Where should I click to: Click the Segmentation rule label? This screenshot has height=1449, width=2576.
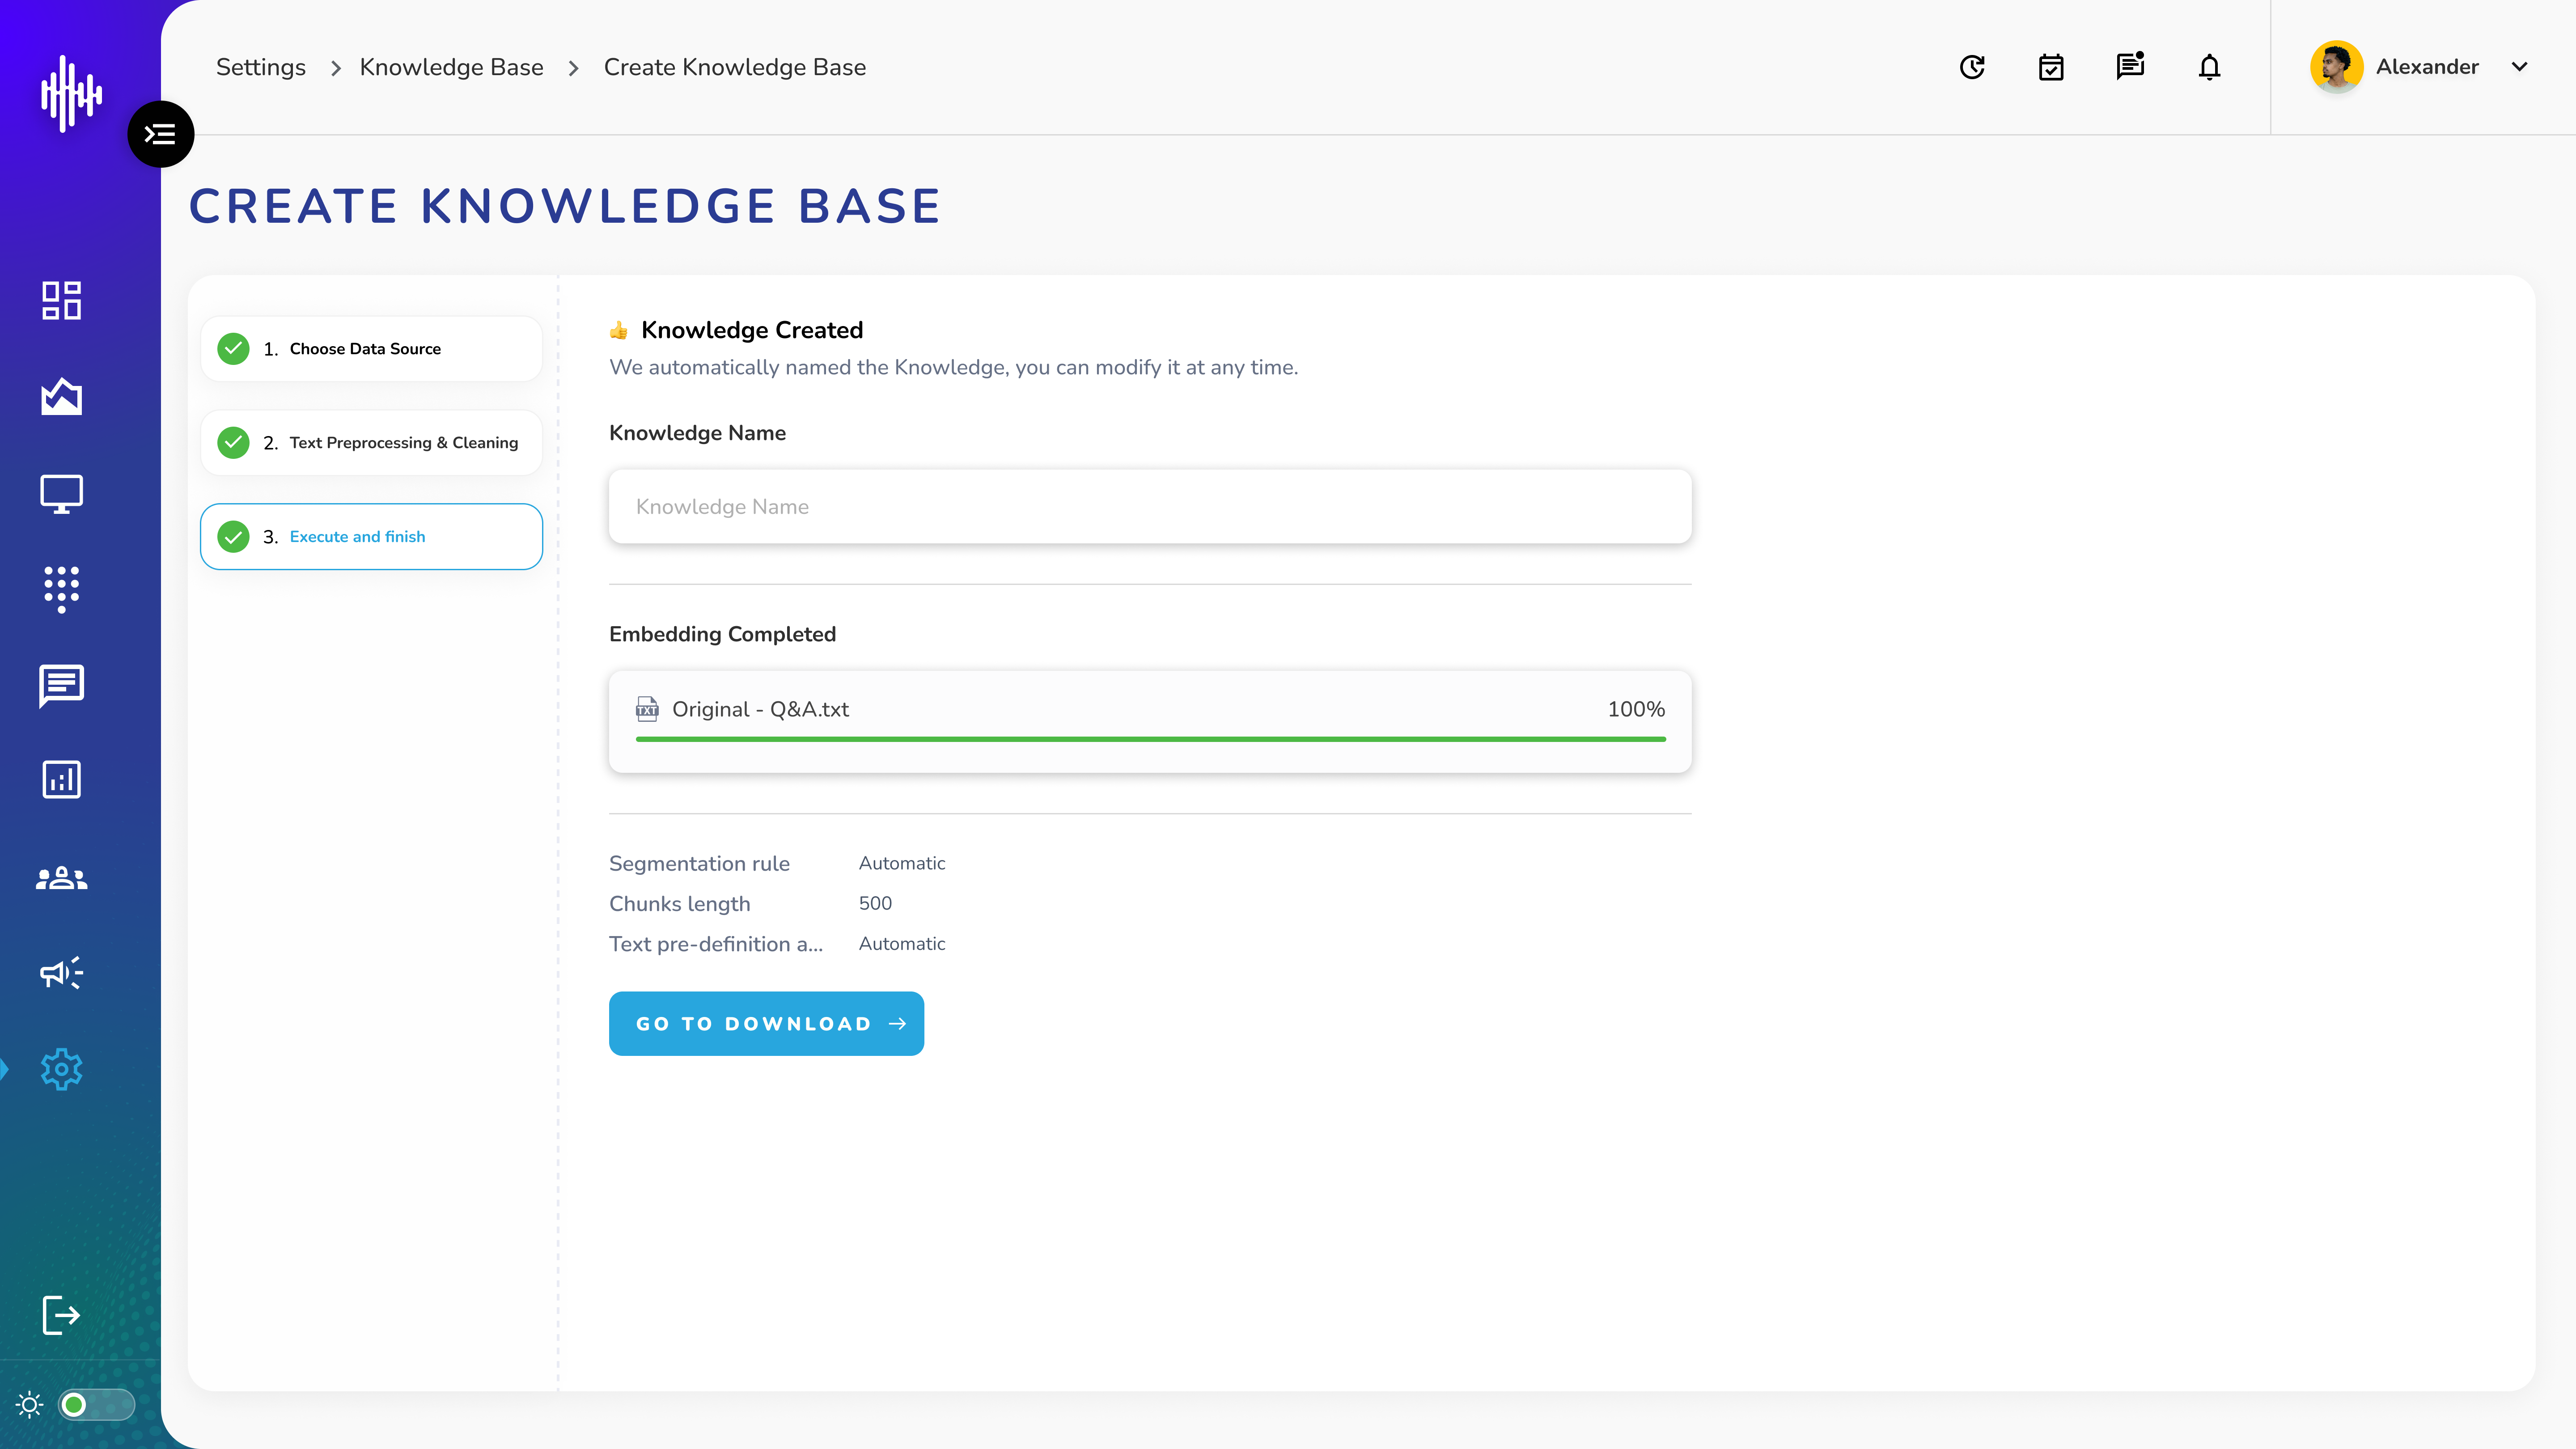point(699,863)
